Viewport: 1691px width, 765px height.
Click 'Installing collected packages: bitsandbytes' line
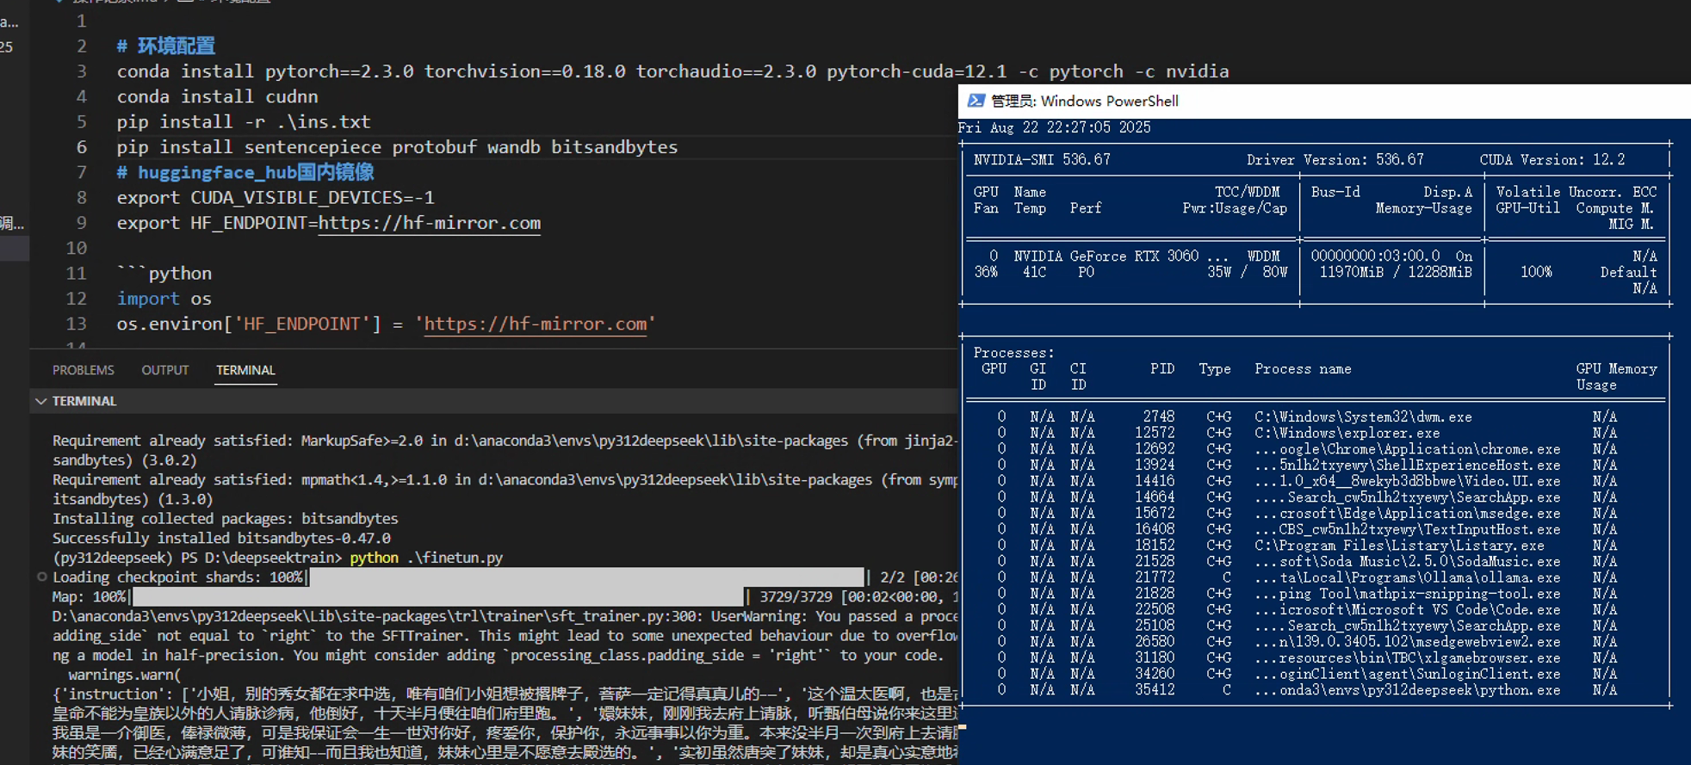coord(225,519)
